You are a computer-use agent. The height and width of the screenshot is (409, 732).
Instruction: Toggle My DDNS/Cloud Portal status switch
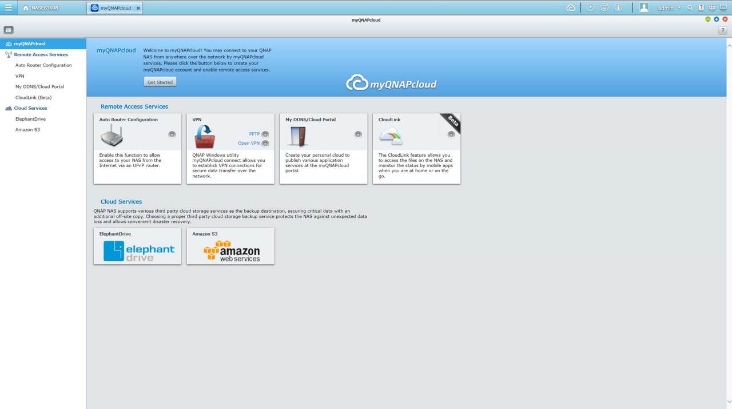pos(358,134)
